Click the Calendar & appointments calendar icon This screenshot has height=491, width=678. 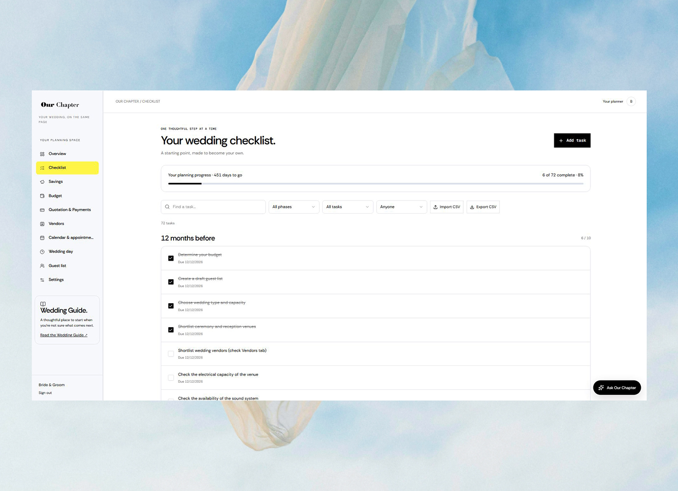(x=42, y=238)
